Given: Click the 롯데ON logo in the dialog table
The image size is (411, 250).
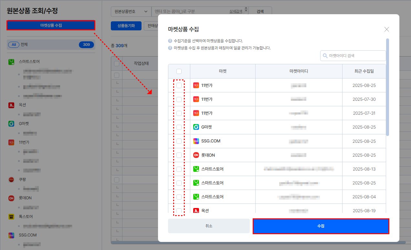Looking at the screenshot, I should 196,155.
